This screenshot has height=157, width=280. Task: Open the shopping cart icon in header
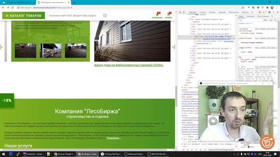[x=168, y=15]
